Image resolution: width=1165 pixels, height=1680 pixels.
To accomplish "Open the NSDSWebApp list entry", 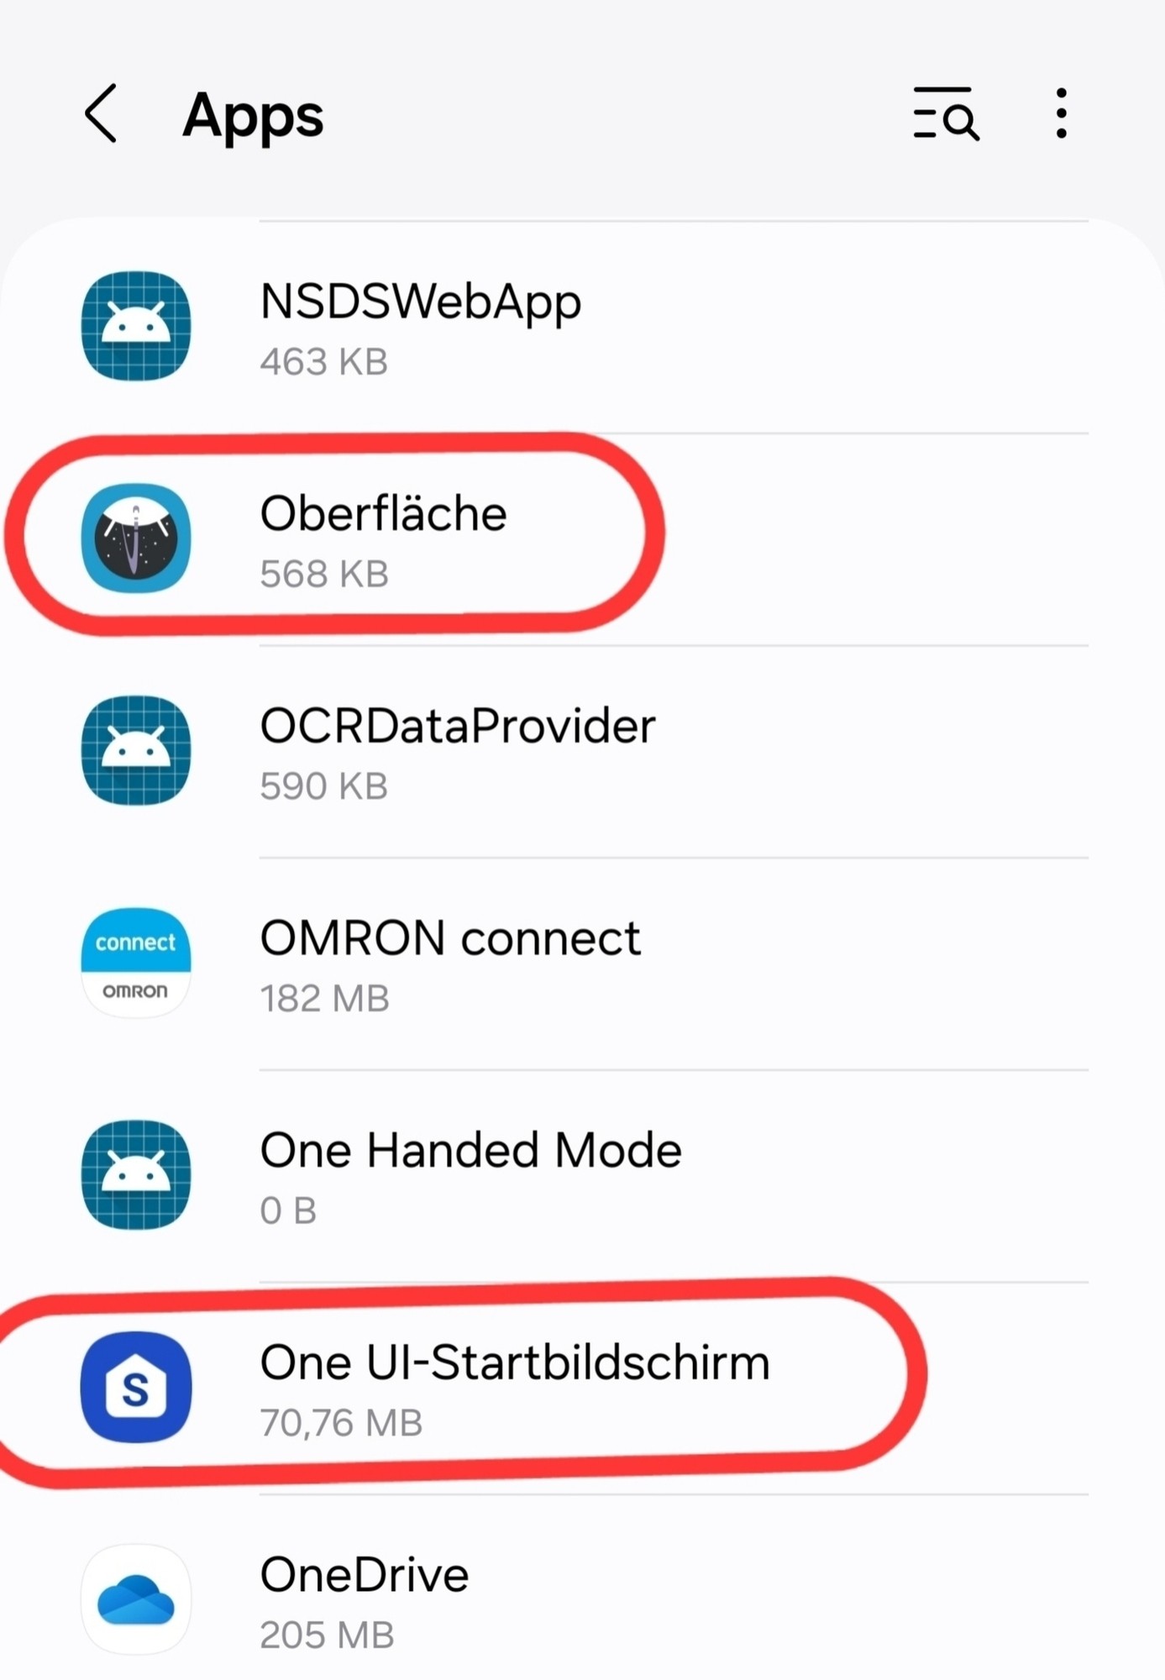I will point(582,328).
